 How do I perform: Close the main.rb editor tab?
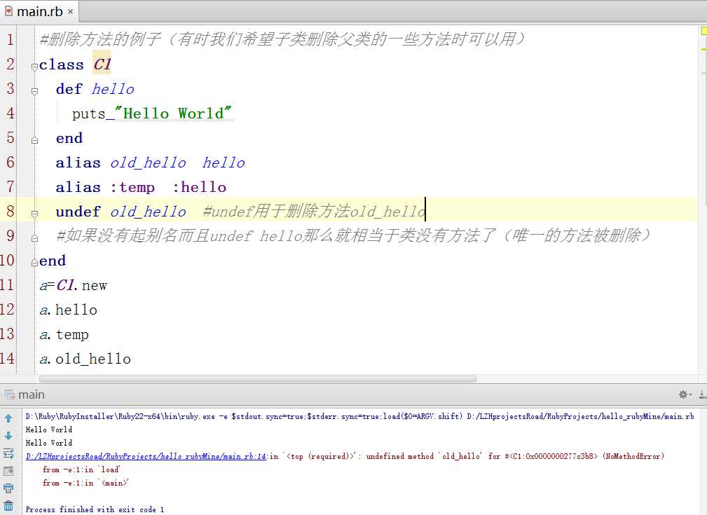(x=70, y=12)
